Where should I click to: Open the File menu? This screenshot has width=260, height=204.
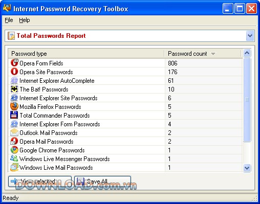coord(9,20)
